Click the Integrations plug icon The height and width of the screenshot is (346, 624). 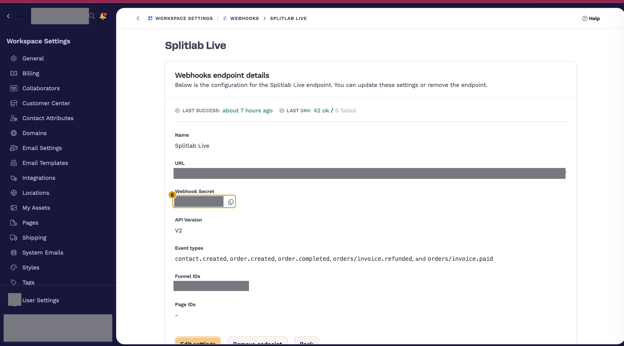point(14,178)
